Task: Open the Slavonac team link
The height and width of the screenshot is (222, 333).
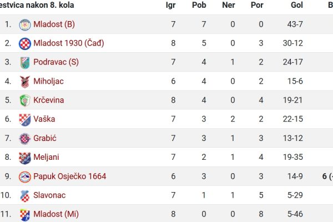Action: [49, 195]
